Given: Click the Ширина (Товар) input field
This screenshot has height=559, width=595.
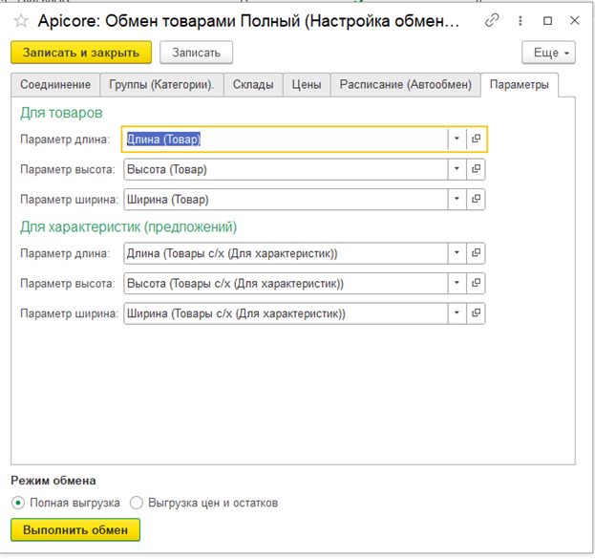Looking at the screenshot, I should [x=286, y=199].
